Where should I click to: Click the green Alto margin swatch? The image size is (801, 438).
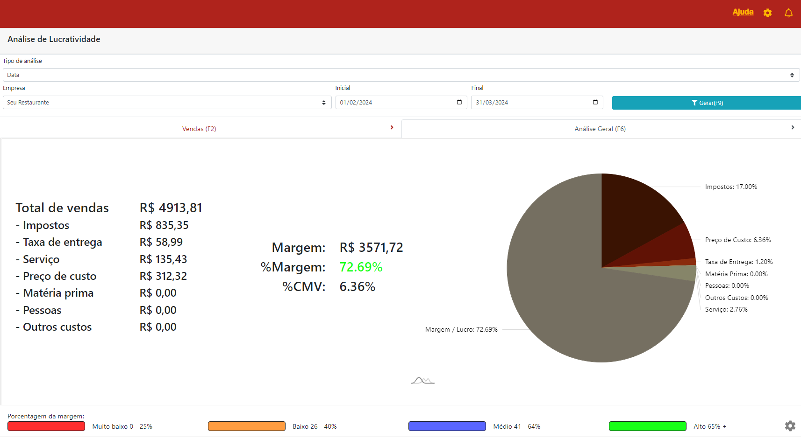[x=647, y=426]
